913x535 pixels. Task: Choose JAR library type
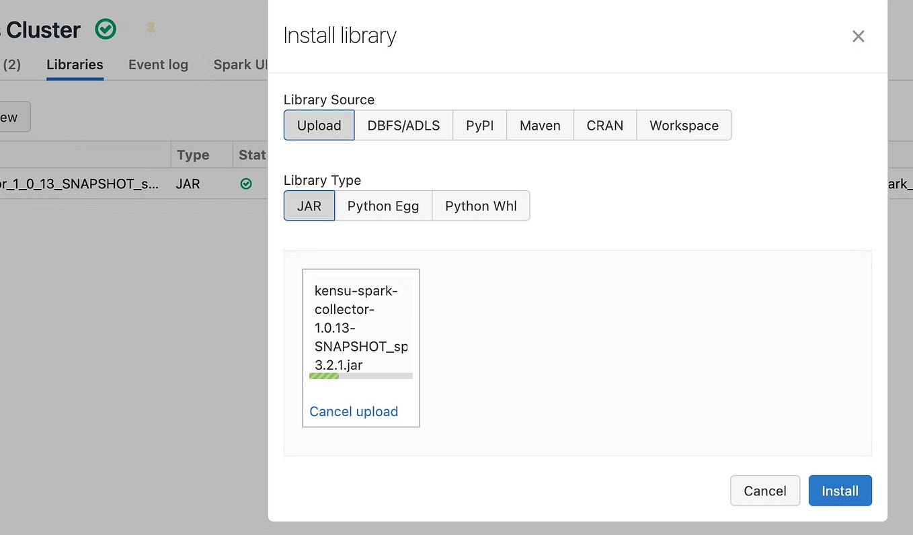click(x=309, y=206)
